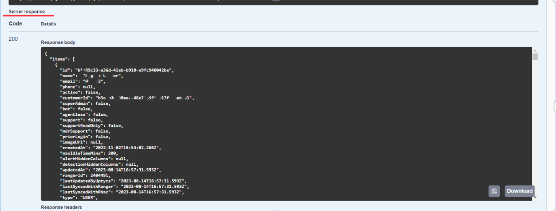Click the Response body label
The image size is (556, 211).
pyautogui.click(x=58, y=42)
